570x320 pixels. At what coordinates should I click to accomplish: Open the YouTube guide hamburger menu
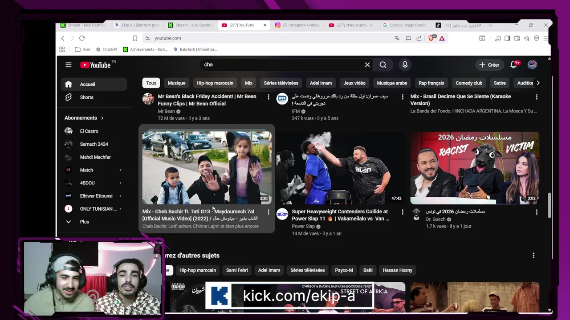(68, 65)
